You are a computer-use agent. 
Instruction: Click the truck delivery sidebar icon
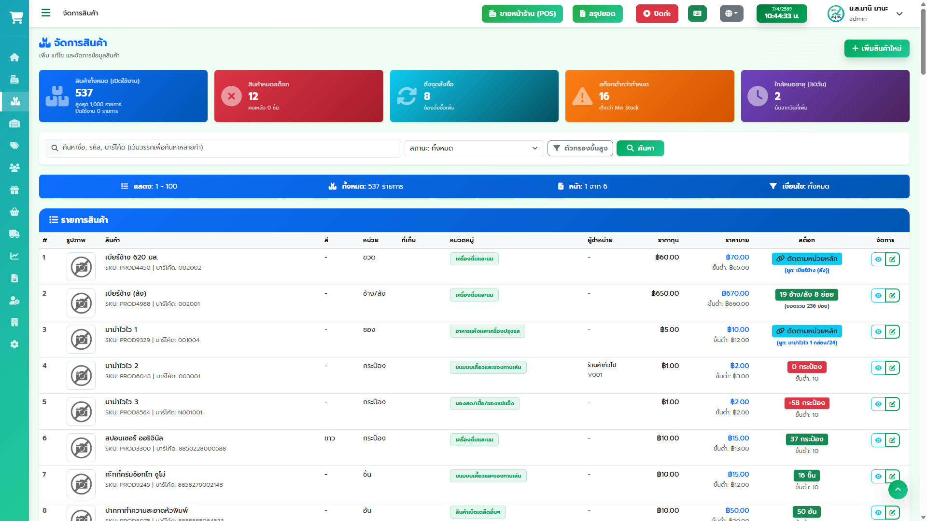14,234
